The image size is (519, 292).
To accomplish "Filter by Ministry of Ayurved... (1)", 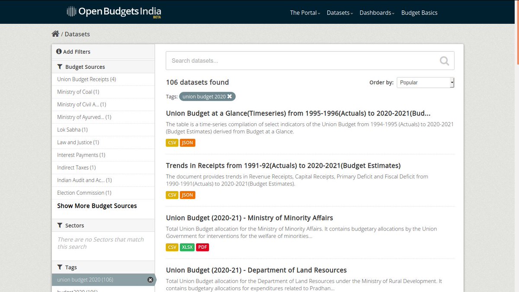I will tap(103, 117).
